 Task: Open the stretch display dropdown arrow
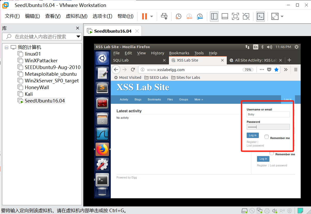[x=282, y=16]
